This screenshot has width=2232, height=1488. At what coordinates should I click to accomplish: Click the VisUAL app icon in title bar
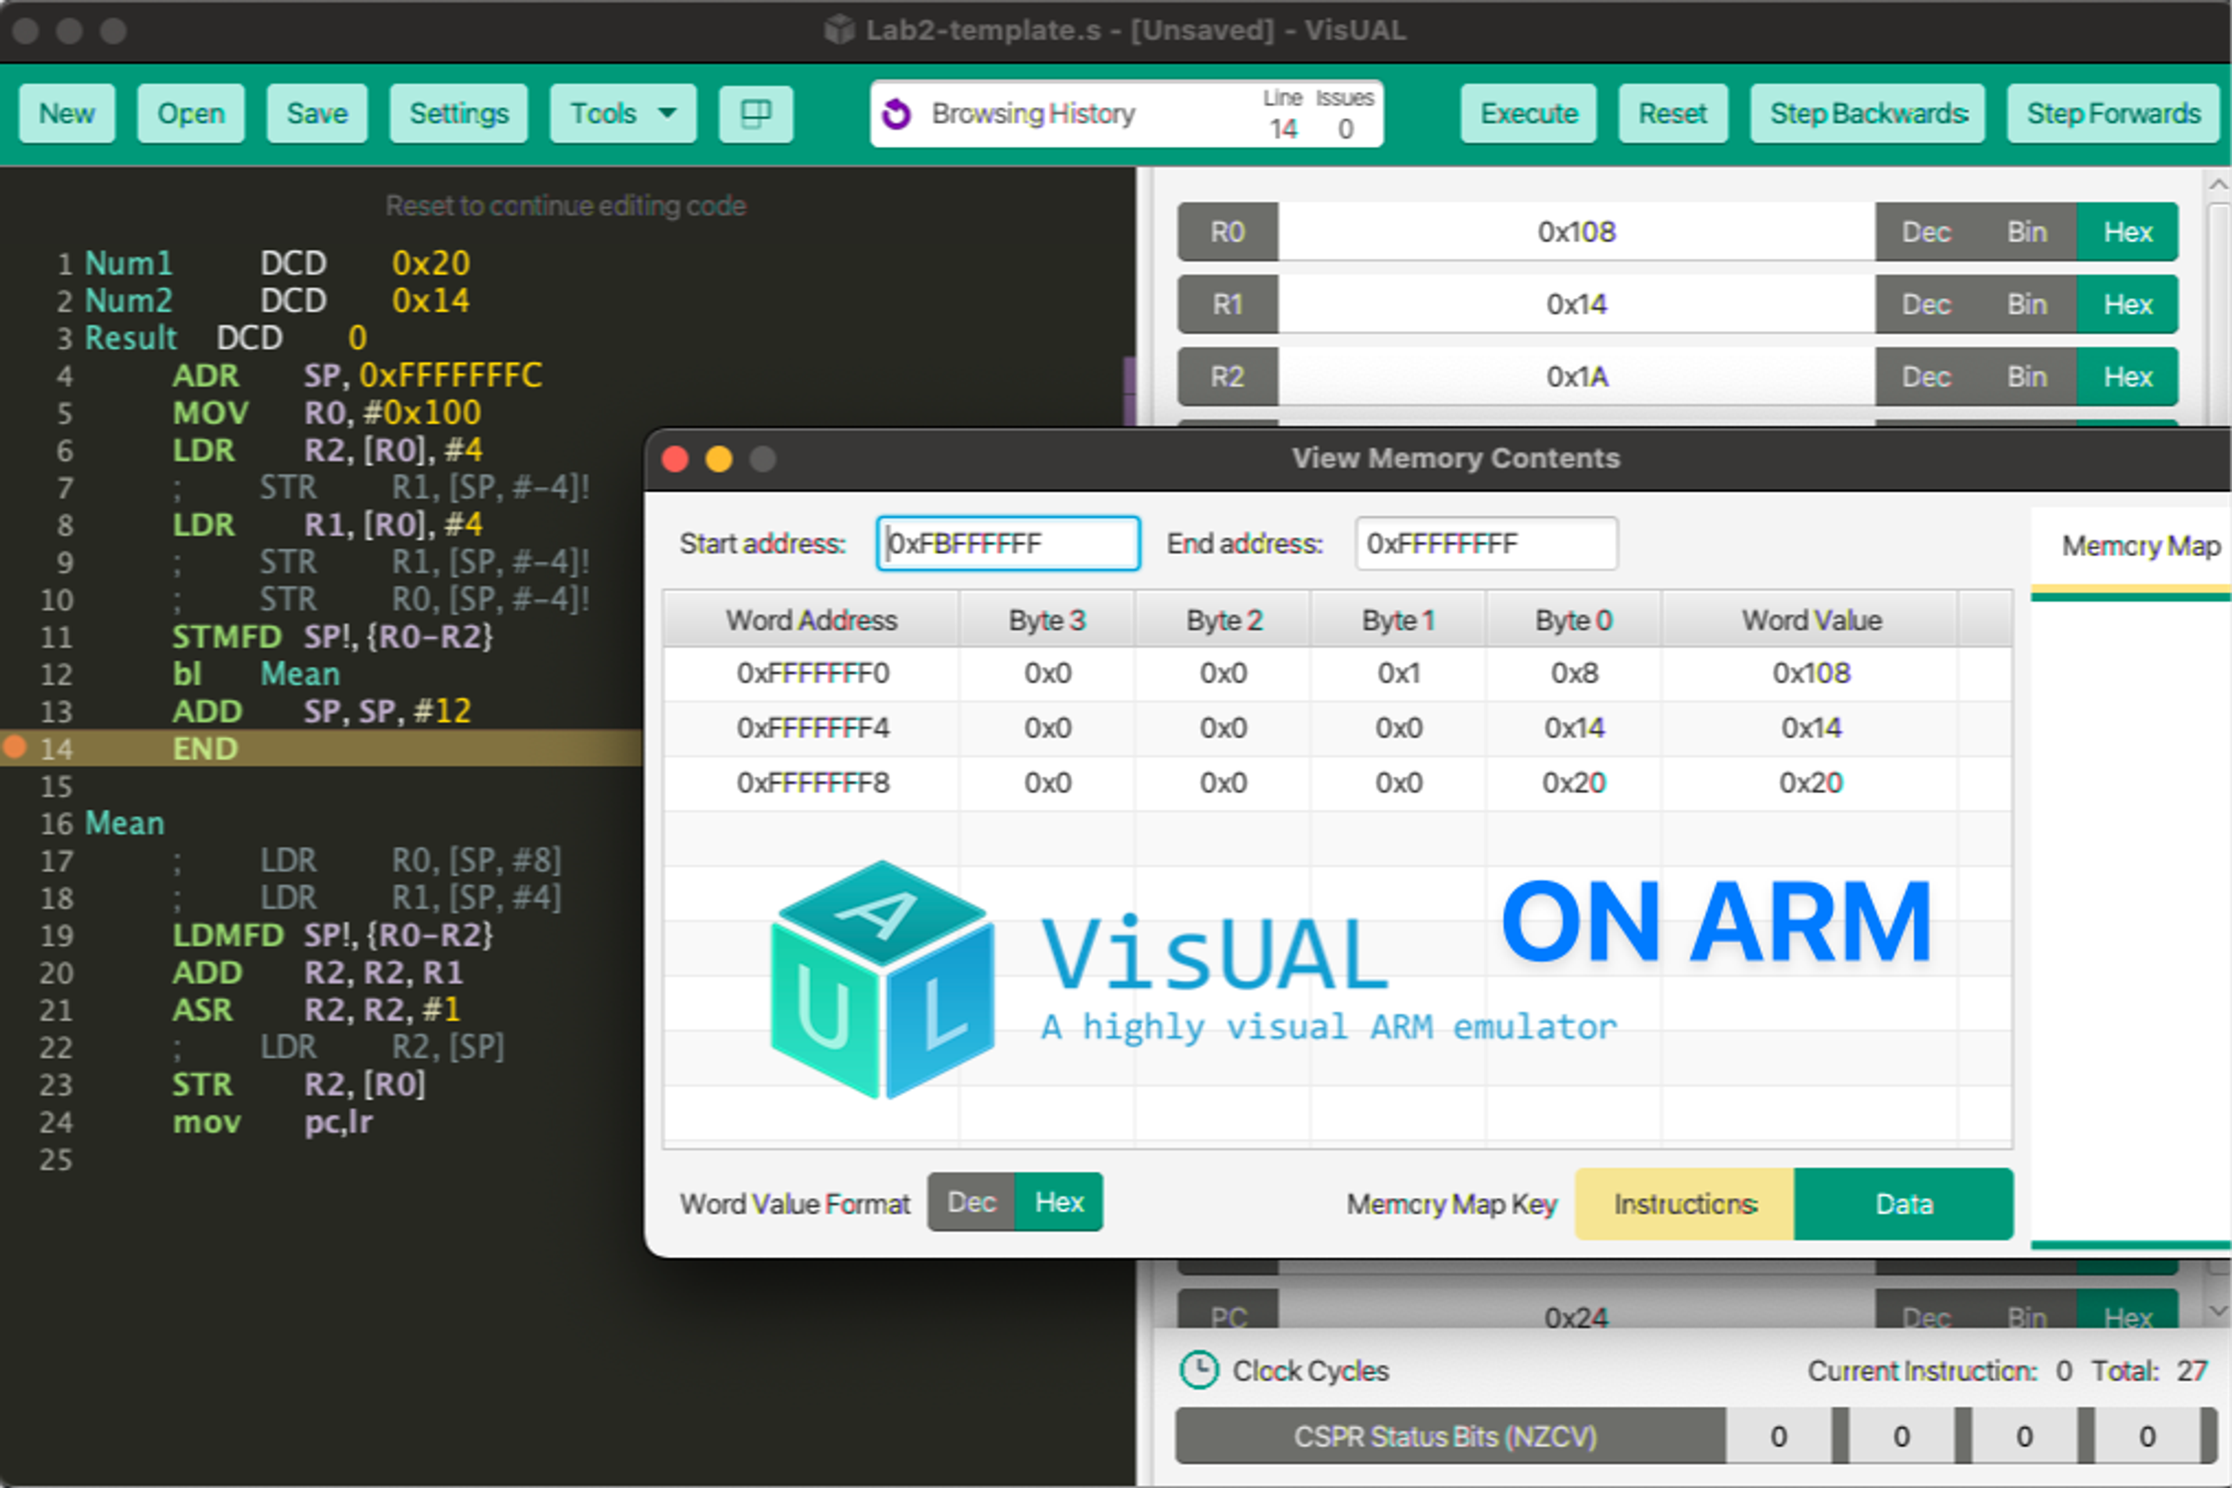[839, 30]
